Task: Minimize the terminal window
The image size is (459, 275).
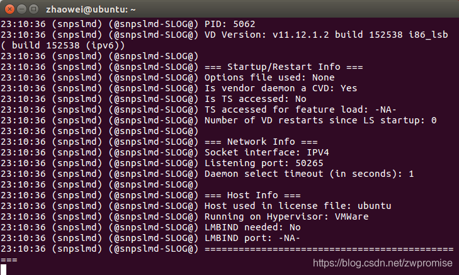Action: pos(22,9)
